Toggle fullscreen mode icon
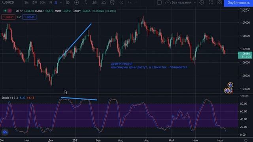 click(211, 2)
